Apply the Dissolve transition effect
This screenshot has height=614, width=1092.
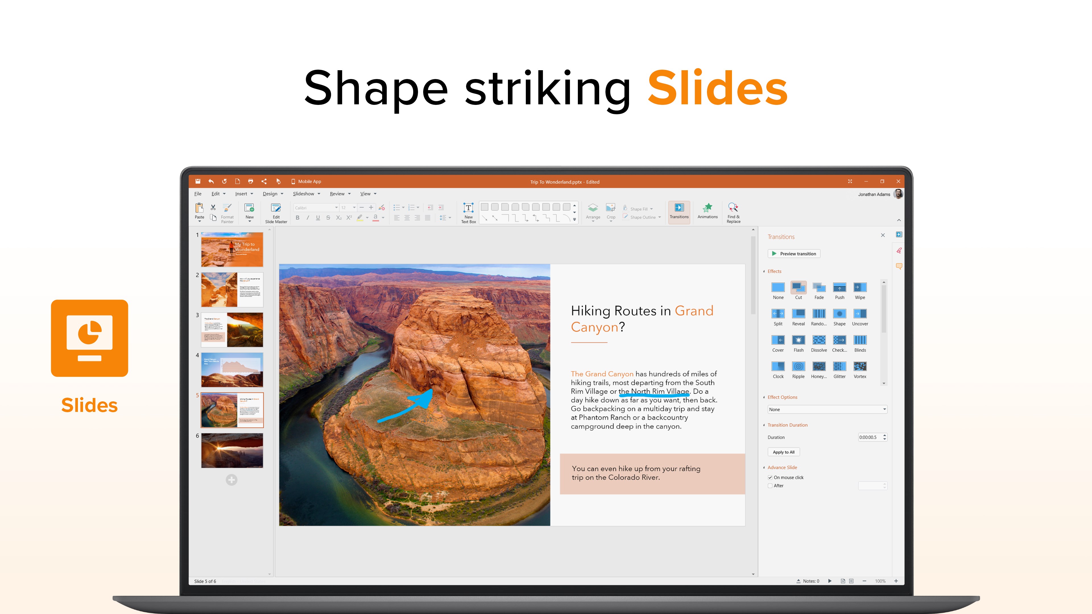pyautogui.click(x=819, y=340)
